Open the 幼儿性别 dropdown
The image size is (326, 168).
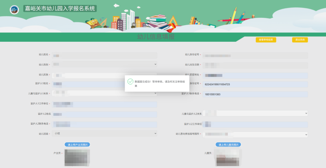(x=104, y=64)
